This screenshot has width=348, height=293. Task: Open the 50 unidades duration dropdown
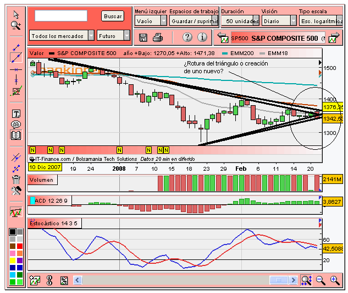240,21
